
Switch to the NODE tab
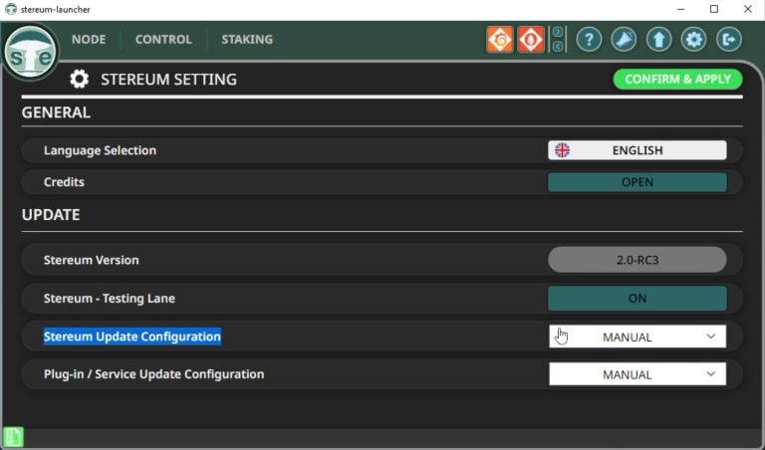pos(89,40)
